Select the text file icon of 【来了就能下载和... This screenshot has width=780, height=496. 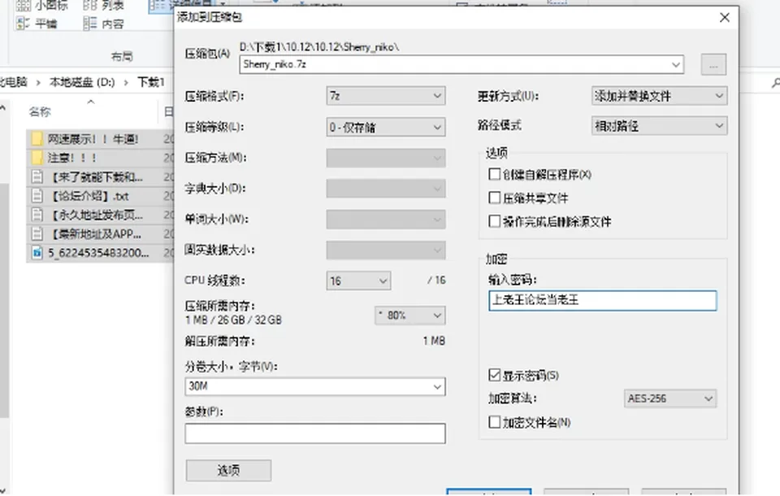[x=37, y=176]
